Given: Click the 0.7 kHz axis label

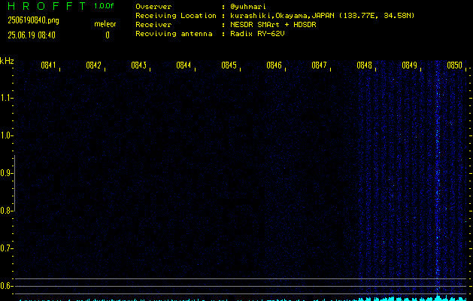Looking at the screenshot, I should click(5, 248).
